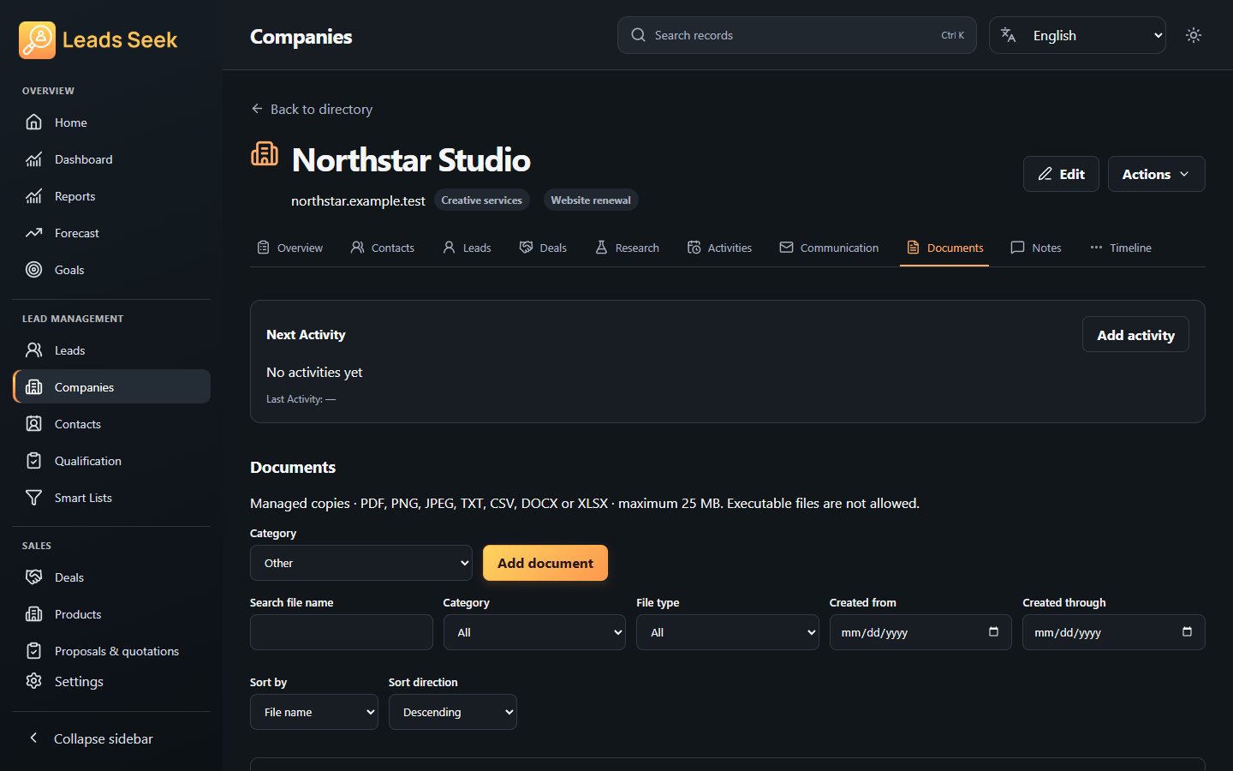Switch to the Notes tab

(x=1036, y=248)
